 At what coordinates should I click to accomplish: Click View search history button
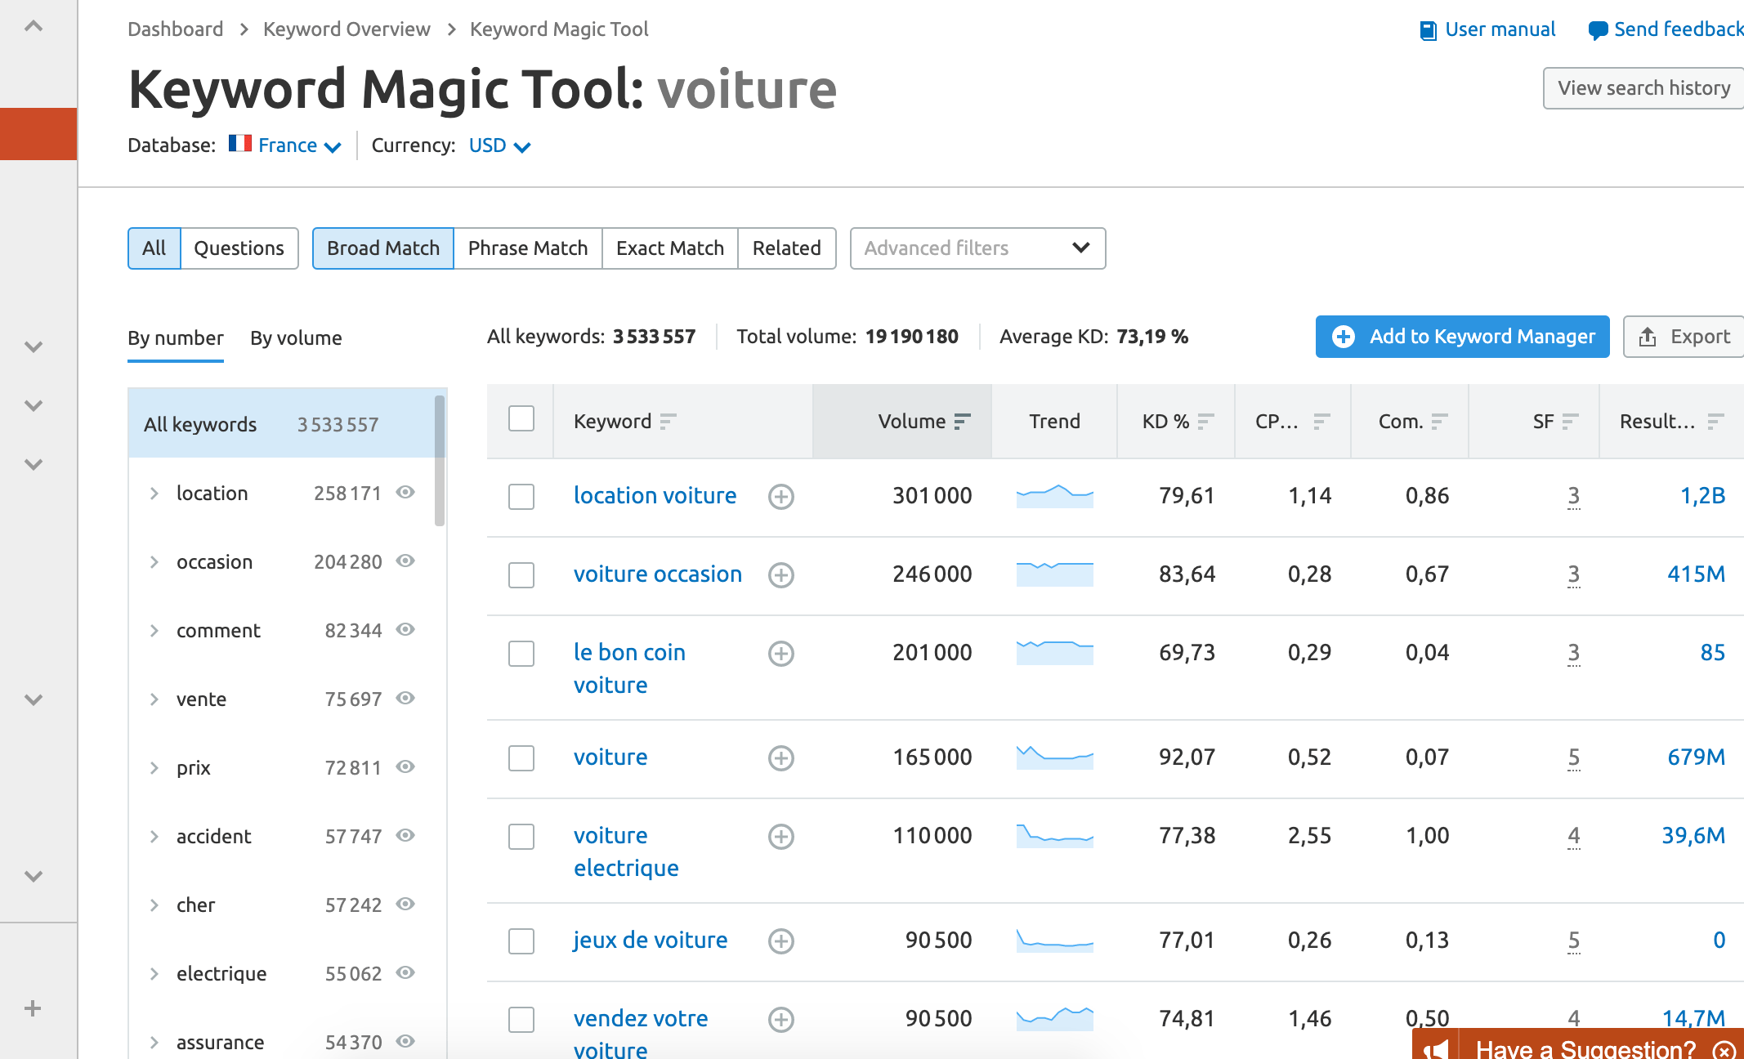[x=1643, y=88]
